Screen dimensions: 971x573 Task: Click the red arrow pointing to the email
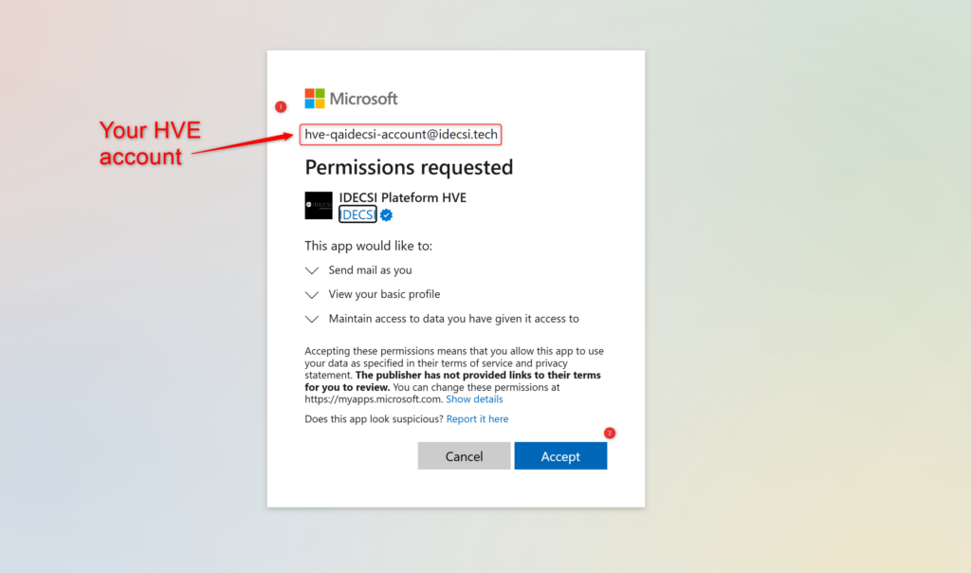242,143
